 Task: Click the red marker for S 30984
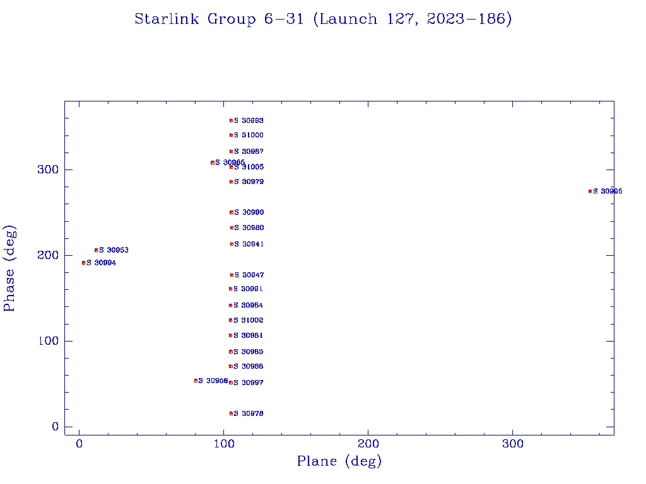click(x=231, y=306)
